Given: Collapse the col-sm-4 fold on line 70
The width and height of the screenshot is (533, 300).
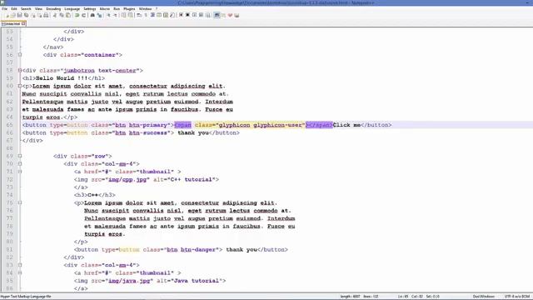Looking at the screenshot, I should point(20,164).
